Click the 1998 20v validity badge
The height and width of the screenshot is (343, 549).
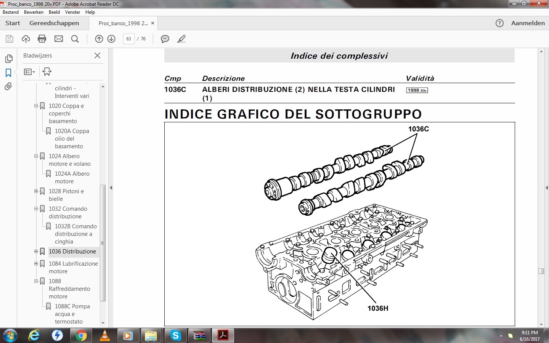tap(417, 90)
